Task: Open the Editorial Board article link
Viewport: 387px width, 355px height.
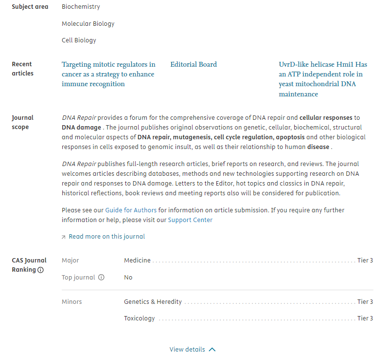Action: click(193, 64)
